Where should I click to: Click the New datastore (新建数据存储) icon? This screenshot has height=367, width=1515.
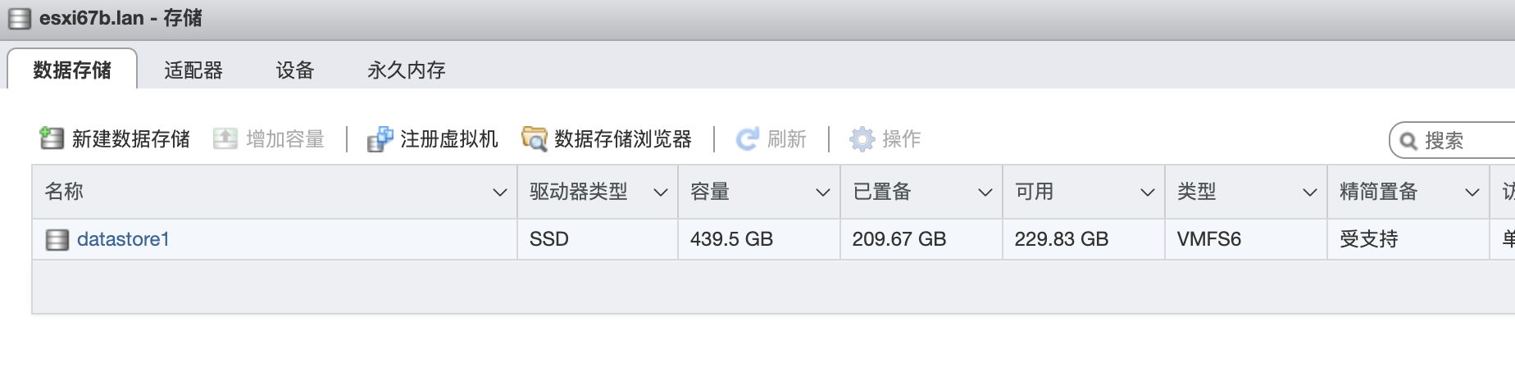click(52, 138)
